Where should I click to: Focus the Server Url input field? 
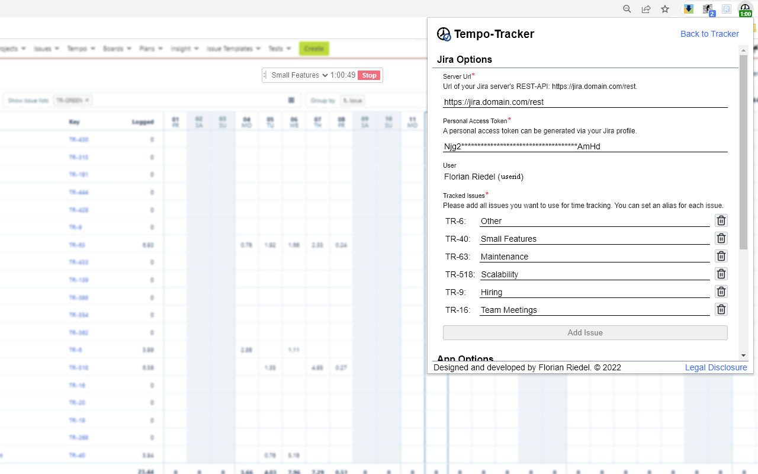[x=585, y=102]
